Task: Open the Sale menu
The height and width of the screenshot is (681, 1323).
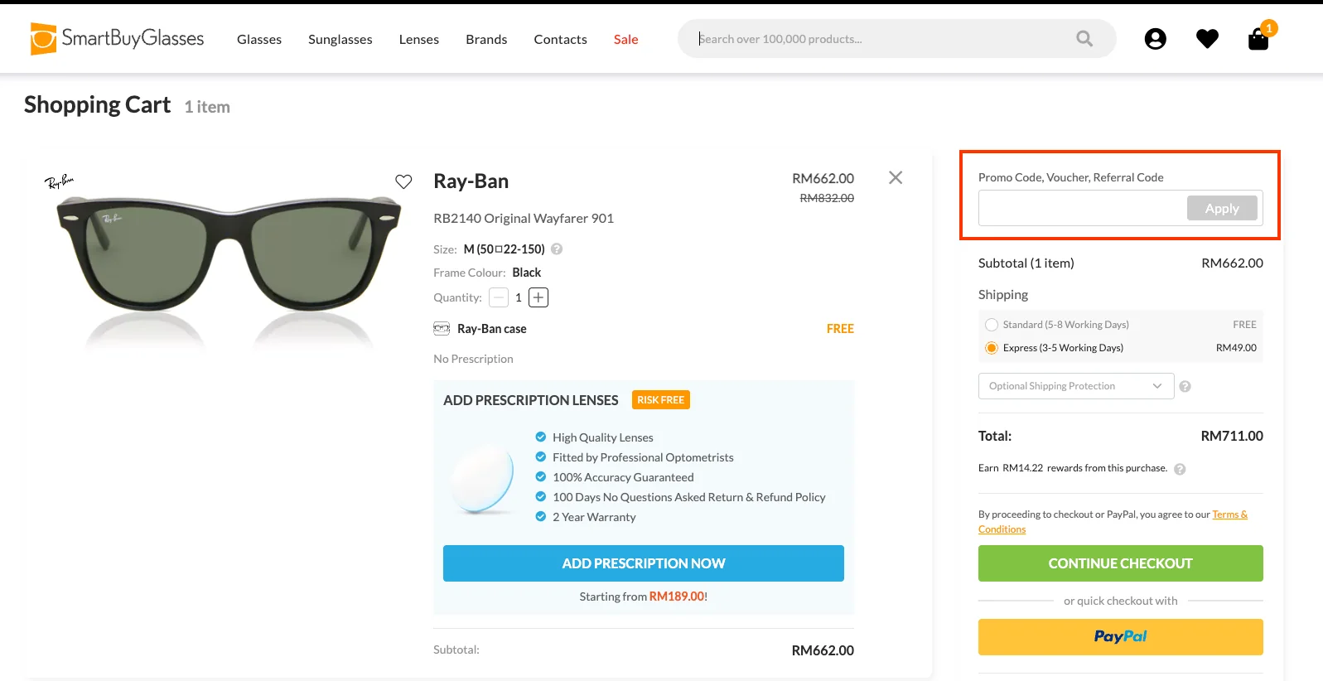Action: 626,39
